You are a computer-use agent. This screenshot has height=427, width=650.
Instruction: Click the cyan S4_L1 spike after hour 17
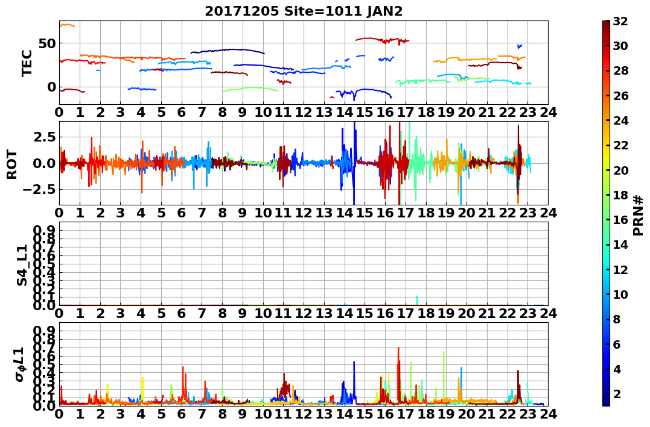pos(416,301)
